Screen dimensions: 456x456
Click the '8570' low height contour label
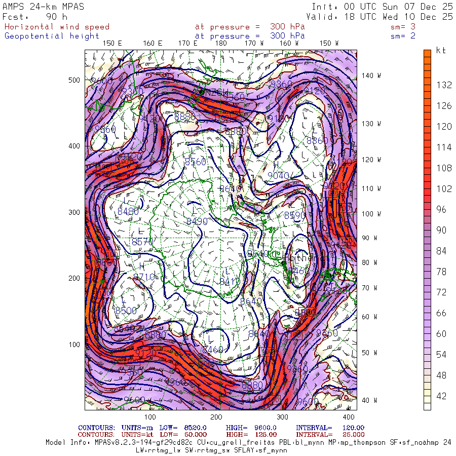pyautogui.click(x=142, y=242)
